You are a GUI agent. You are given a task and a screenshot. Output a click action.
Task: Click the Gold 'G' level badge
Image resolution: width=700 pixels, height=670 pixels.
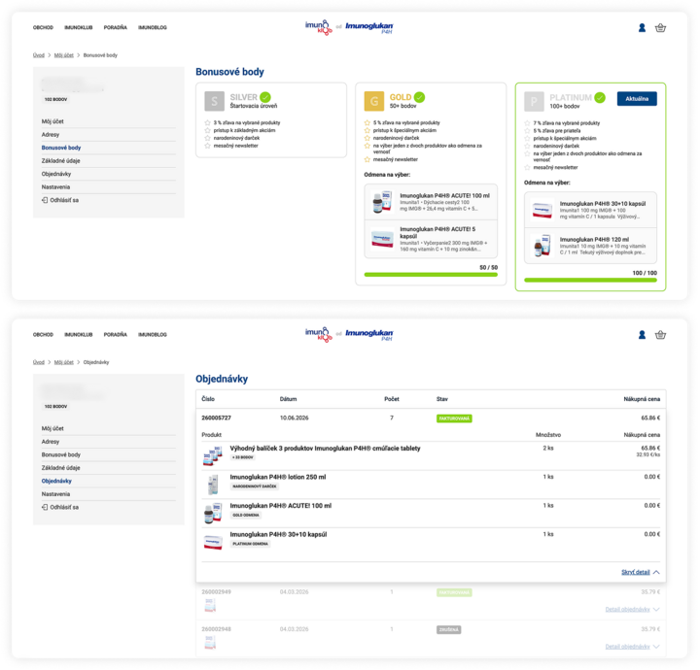374,101
